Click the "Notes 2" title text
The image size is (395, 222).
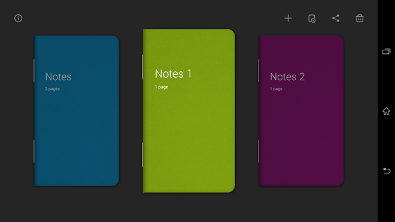click(x=287, y=77)
